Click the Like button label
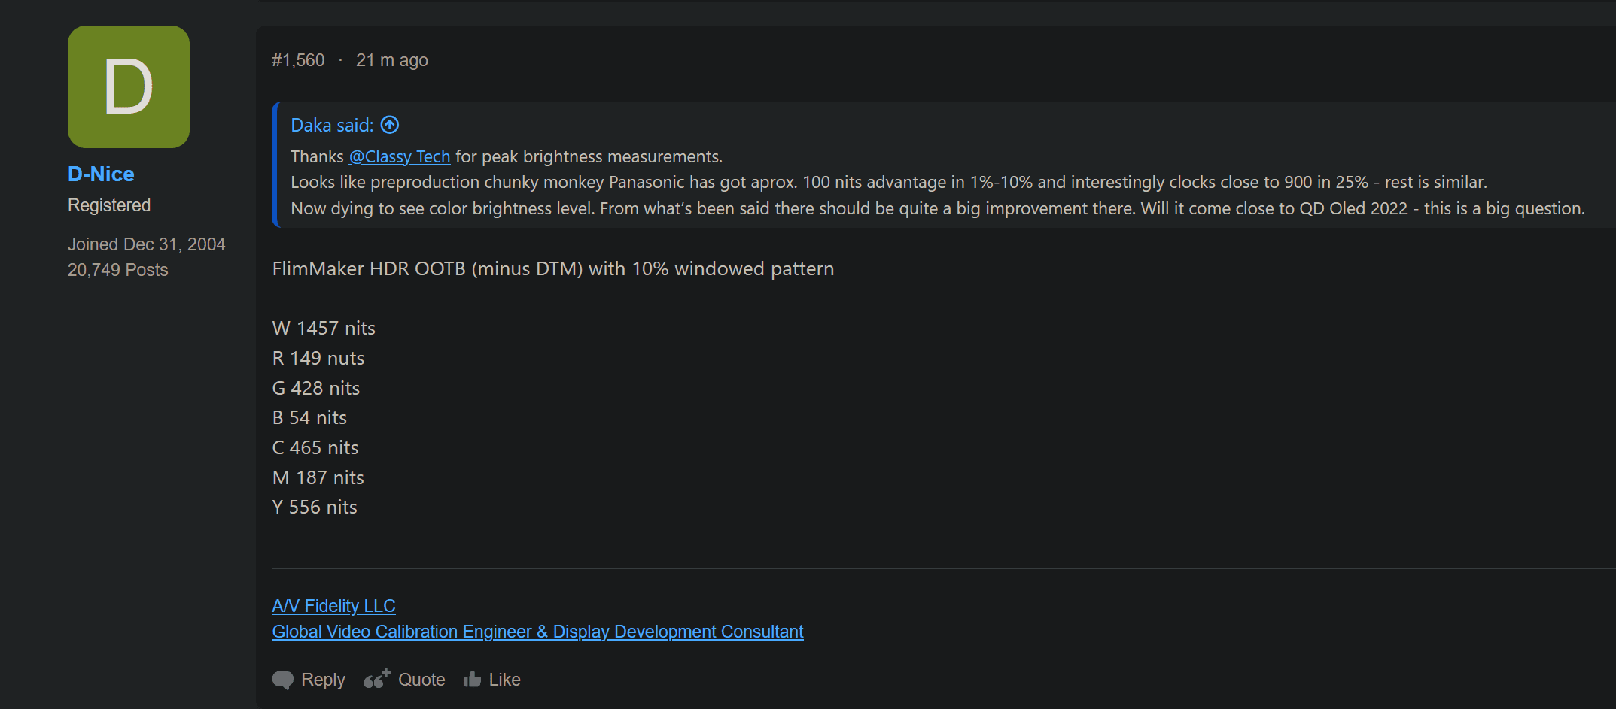Viewport: 1616px width, 709px height. pyautogui.click(x=504, y=680)
